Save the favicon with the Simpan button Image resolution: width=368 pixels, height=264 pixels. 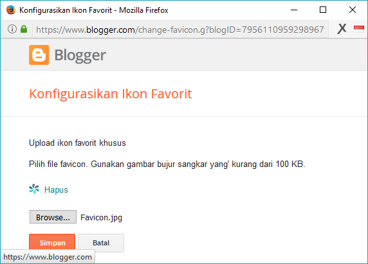[52, 243]
